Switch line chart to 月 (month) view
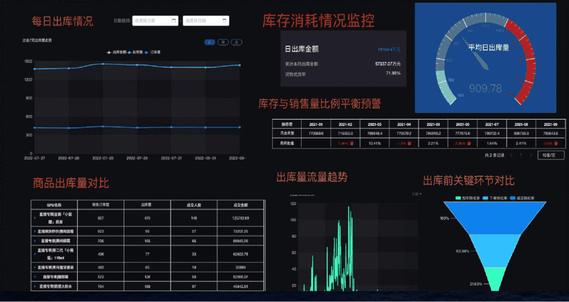This screenshot has height=302, width=569. 237,42
